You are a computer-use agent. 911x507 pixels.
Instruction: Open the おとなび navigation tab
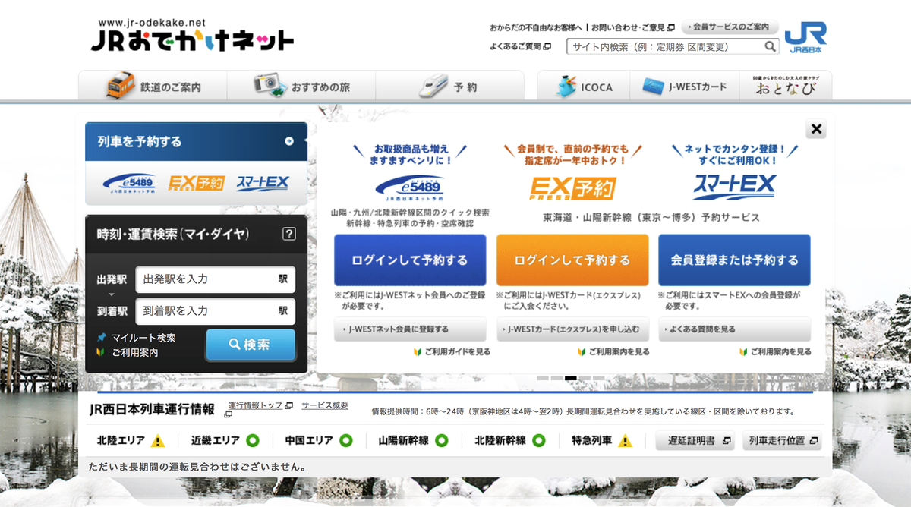(x=786, y=87)
